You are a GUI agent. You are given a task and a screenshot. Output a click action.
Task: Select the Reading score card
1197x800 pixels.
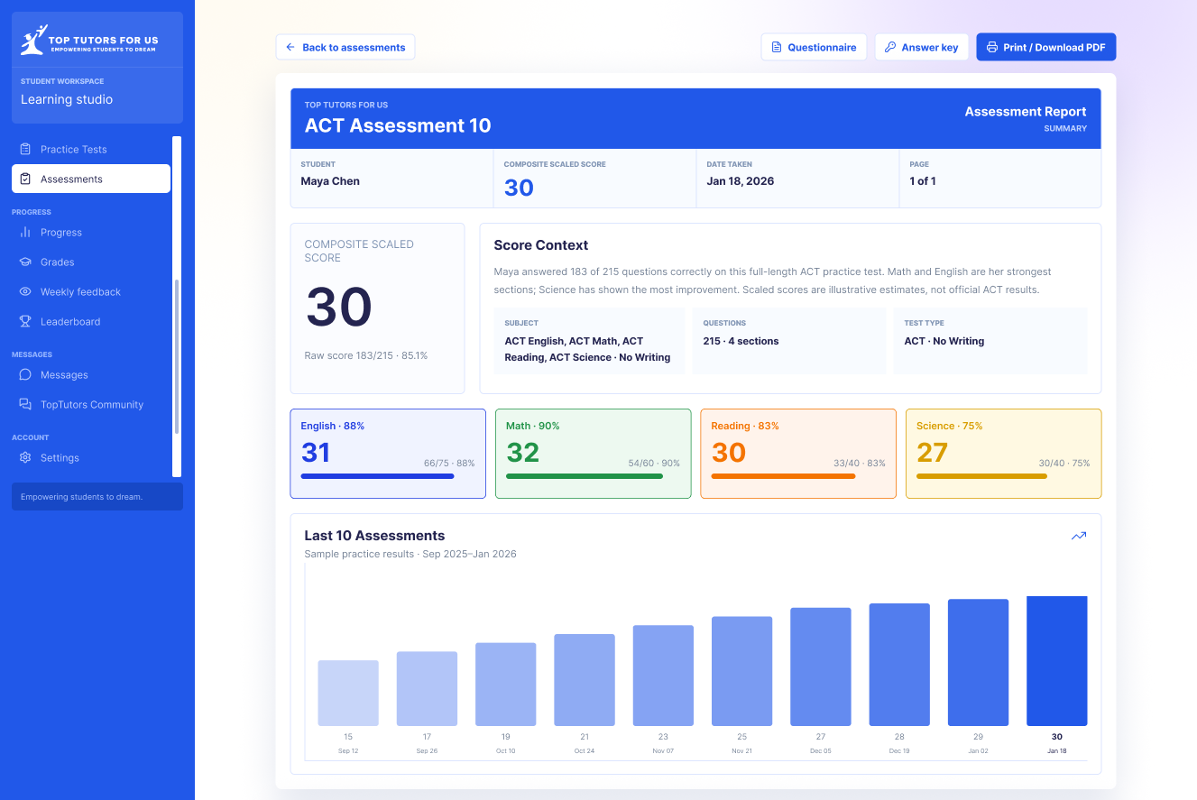(x=798, y=454)
